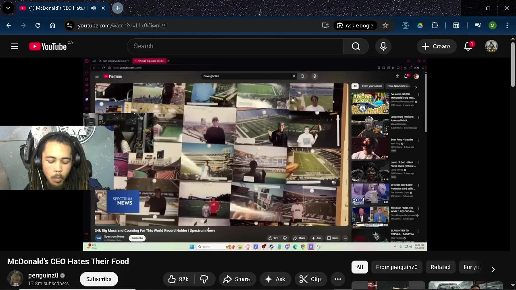Open the Chrome three-dot menu
The image size is (516, 290).
pyautogui.click(x=507, y=25)
